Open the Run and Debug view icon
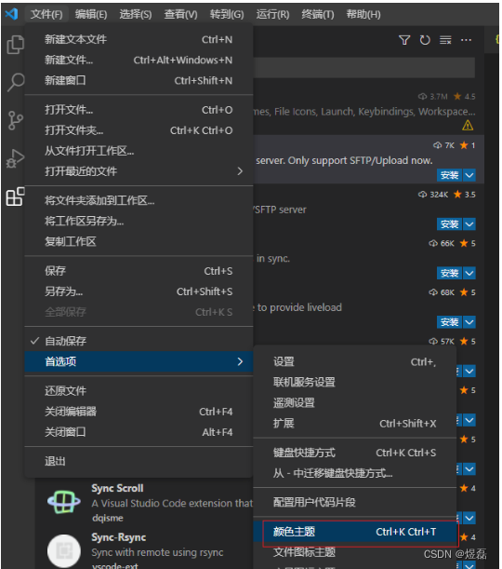This screenshot has width=502, height=569. click(15, 158)
